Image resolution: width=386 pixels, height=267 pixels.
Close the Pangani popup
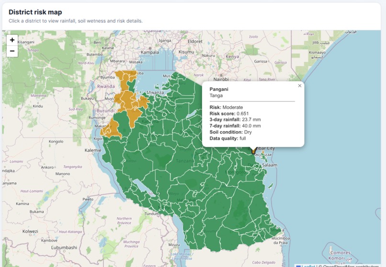pyautogui.click(x=300, y=86)
